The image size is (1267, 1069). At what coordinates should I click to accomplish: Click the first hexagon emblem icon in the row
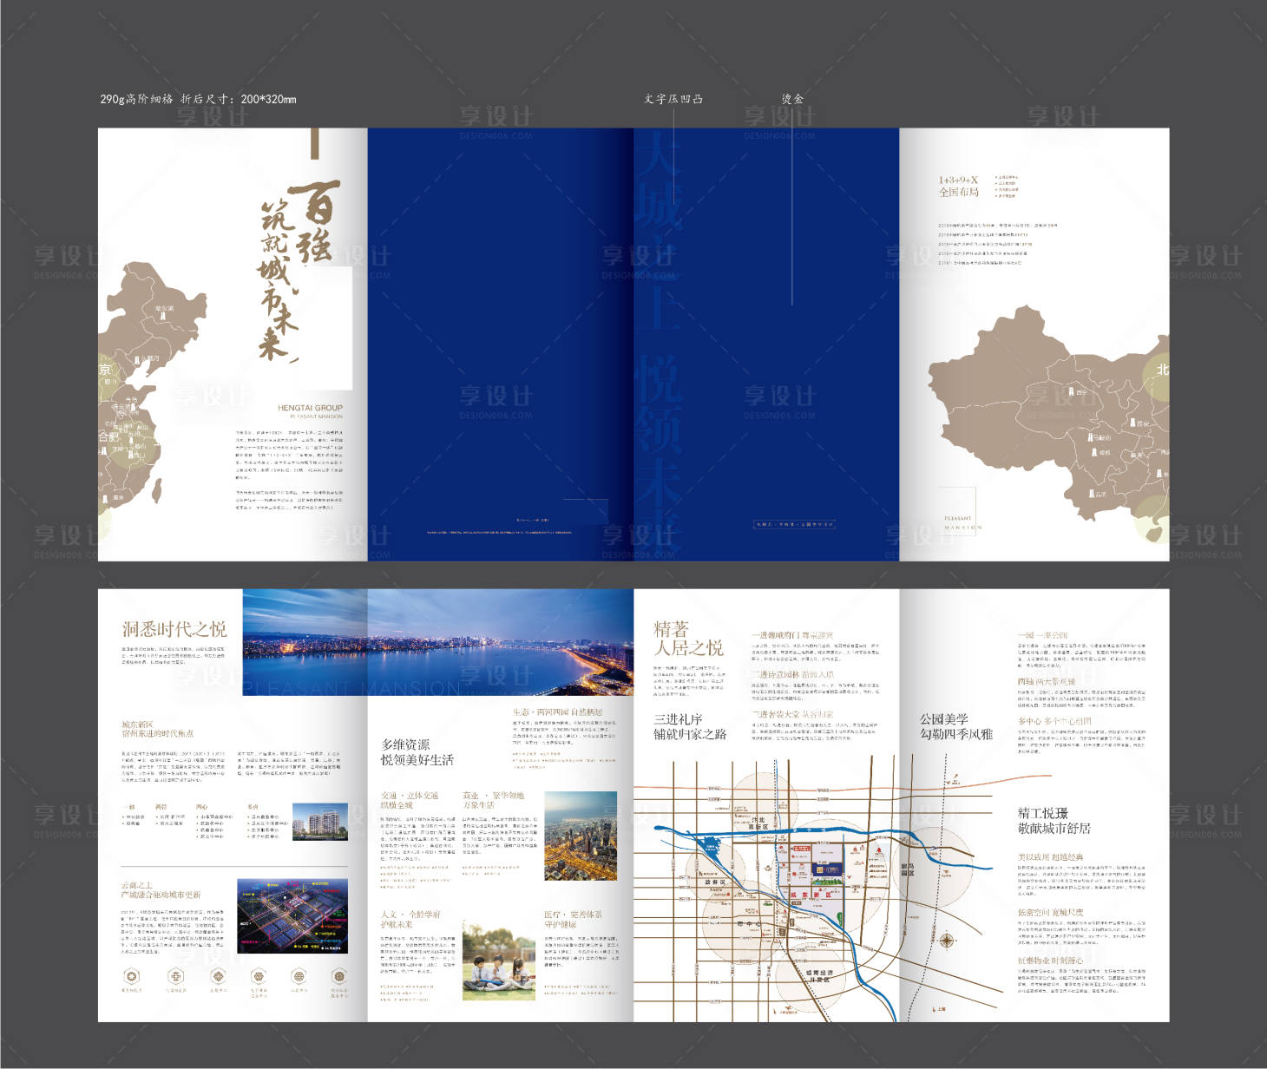click(131, 976)
